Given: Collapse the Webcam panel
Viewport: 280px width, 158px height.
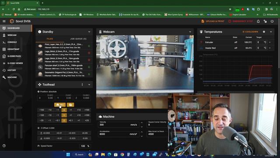Looking at the screenshot, I should click(190, 32).
